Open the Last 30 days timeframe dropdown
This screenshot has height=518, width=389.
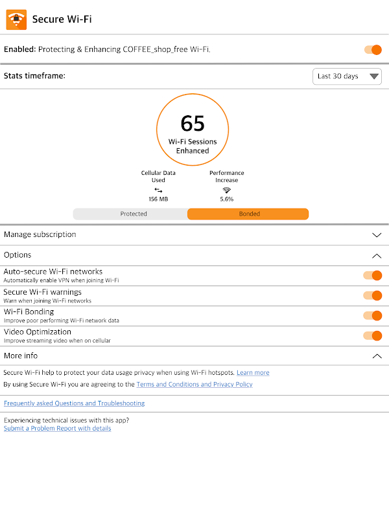[346, 76]
